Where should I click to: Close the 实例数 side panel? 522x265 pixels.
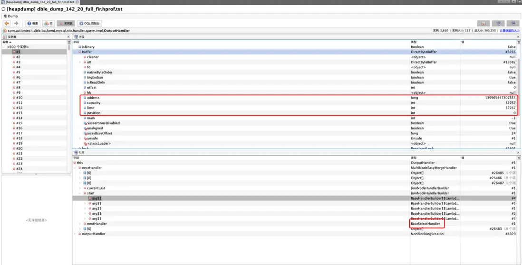click(x=68, y=37)
